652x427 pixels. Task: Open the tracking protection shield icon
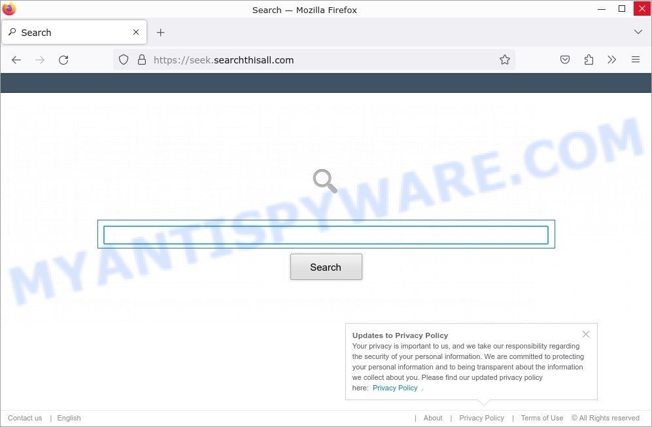pos(124,60)
